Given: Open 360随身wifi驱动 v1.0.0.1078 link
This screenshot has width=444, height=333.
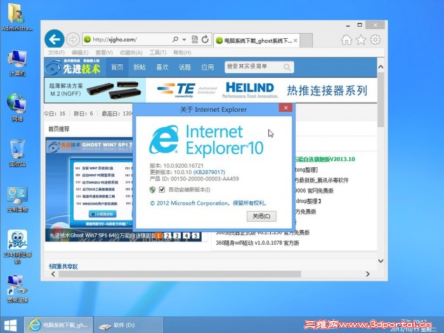Looking at the screenshot, I should click(x=258, y=243).
